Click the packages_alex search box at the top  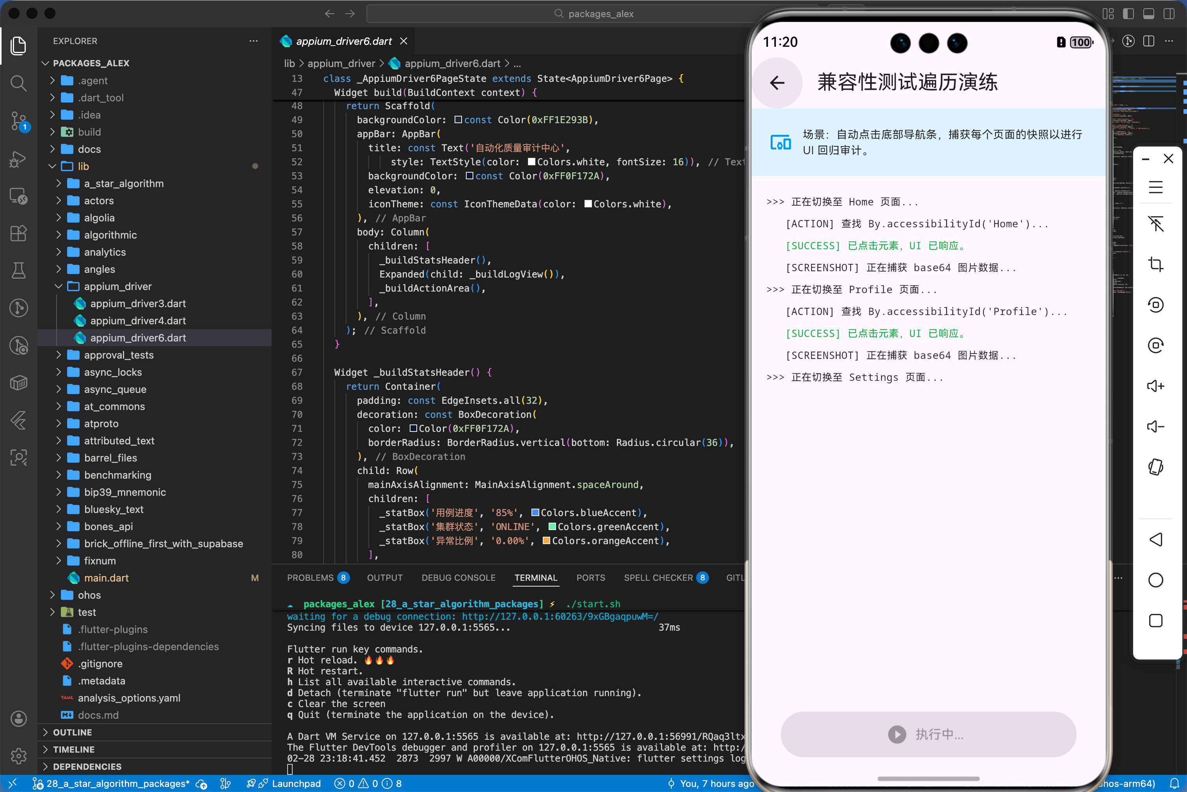(x=594, y=14)
